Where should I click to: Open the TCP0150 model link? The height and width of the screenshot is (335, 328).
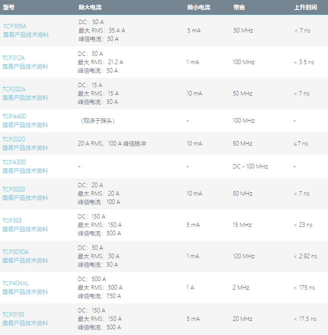[13, 315]
